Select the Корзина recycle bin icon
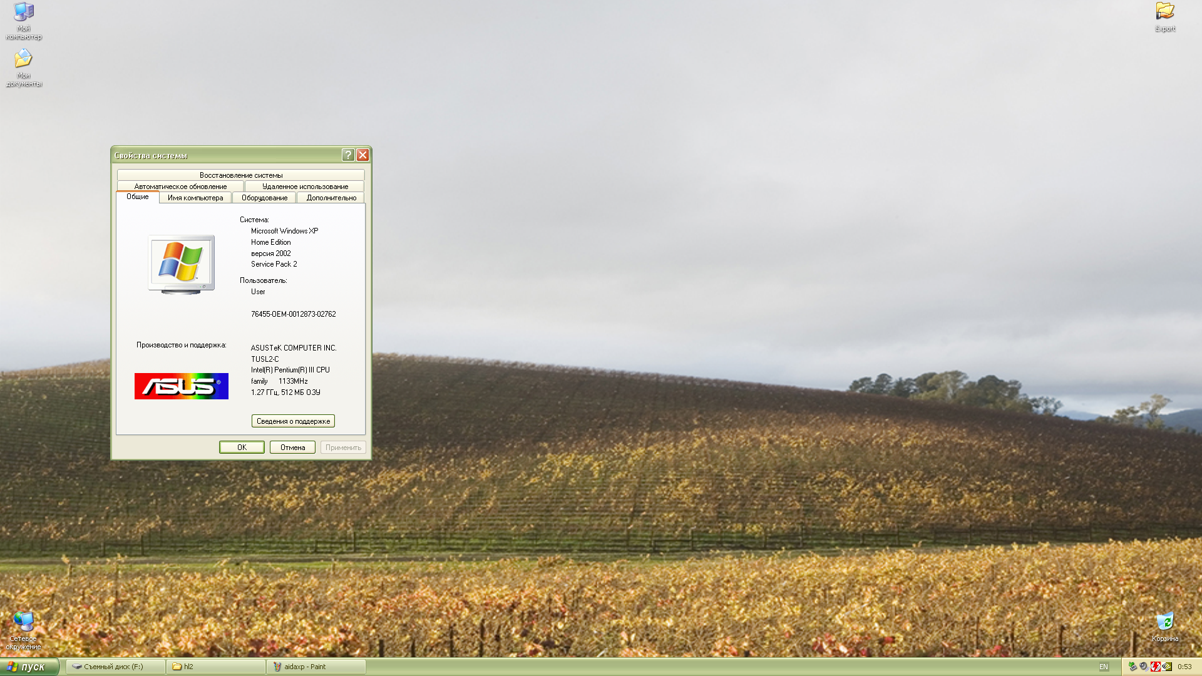The width and height of the screenshot is (1202, 676). pos(1165,627)
